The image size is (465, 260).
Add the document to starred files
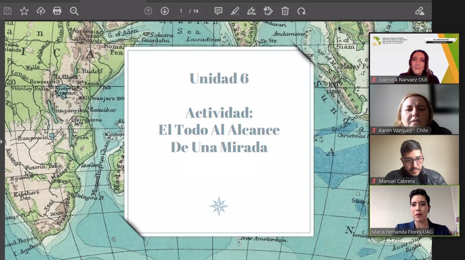24,11
